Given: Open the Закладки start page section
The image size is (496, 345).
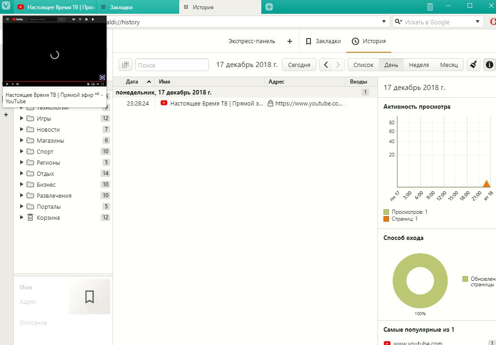Looking at the screenshot, I should 323,41.
